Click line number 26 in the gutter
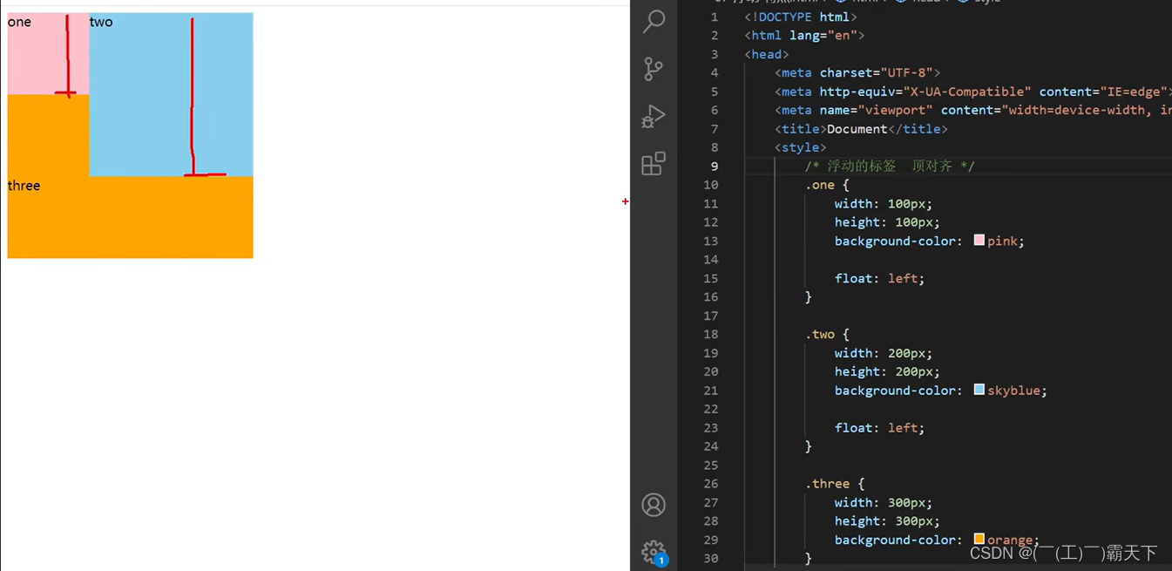The width and height of the screenshot is (1172, 571). pyautogui.click(x=711, y=483)
